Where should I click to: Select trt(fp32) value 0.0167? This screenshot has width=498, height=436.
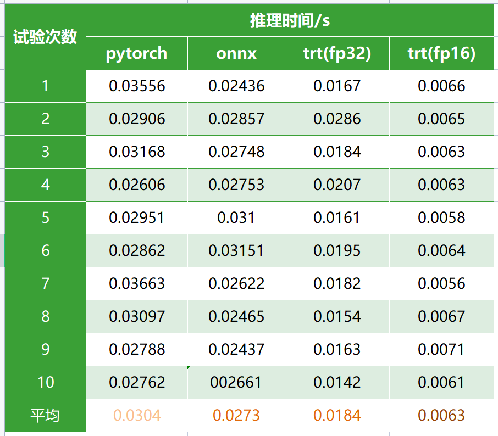click(x=337, y=86)
